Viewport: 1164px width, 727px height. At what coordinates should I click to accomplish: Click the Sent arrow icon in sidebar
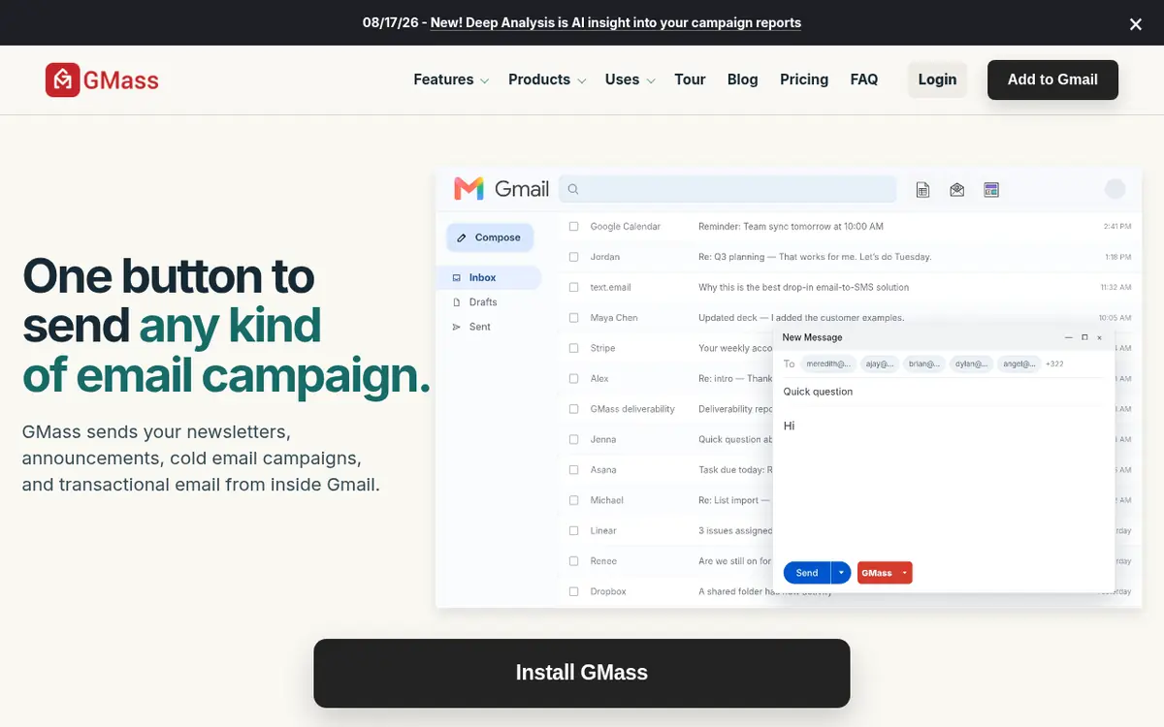(x=457, y=327)
